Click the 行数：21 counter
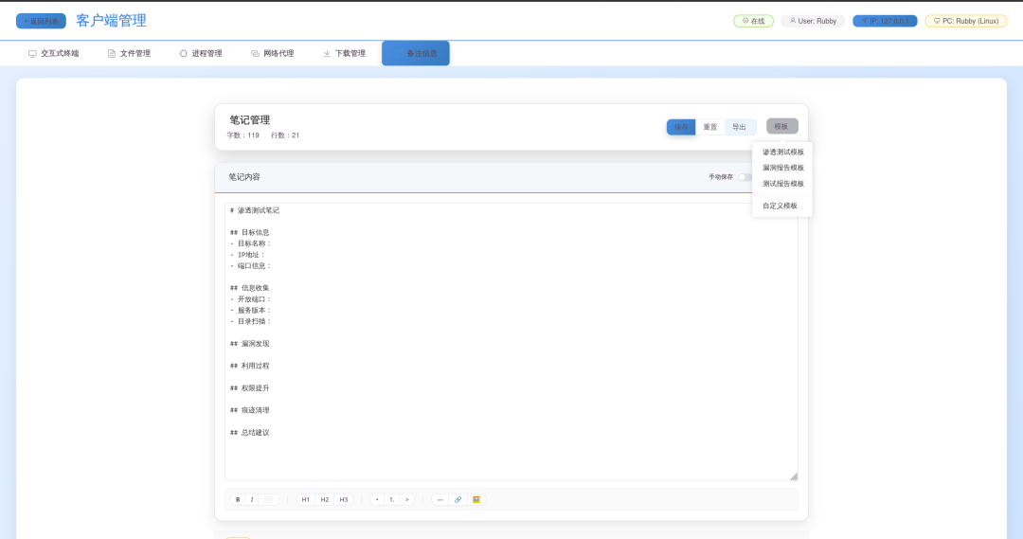 285,135
